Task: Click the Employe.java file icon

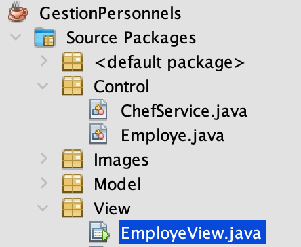Action: [98, 134]
